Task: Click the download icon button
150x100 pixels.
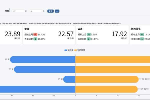Action: (57, 11)
